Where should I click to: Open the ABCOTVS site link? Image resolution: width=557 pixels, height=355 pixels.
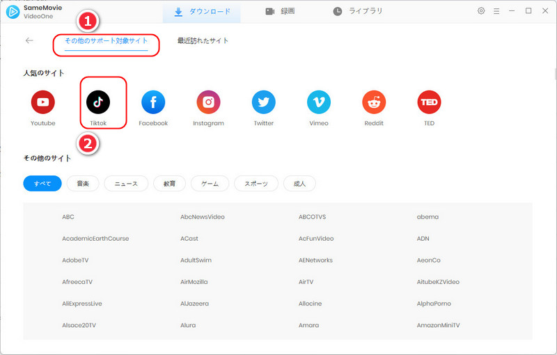tap(312, 217)
